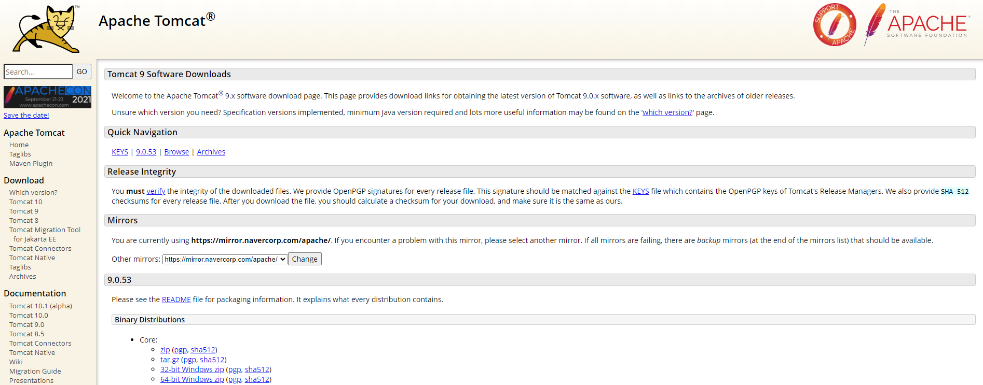
Task: Download the Core tar.gz distribution
Action: 170,360
